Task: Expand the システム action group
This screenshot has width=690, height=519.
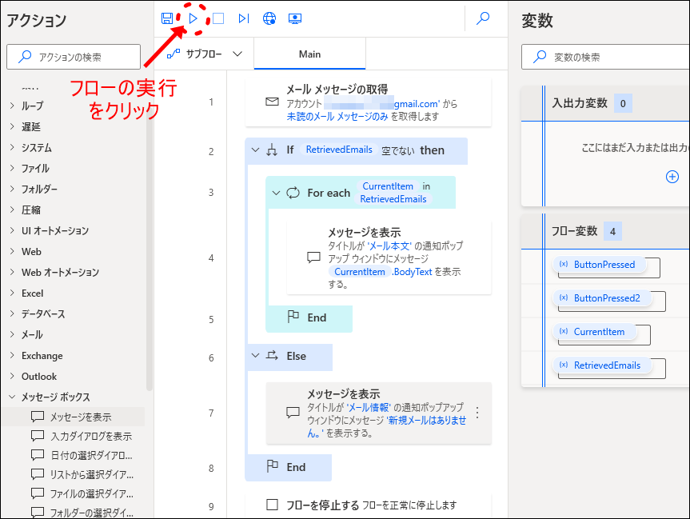Action: (12, 147)
